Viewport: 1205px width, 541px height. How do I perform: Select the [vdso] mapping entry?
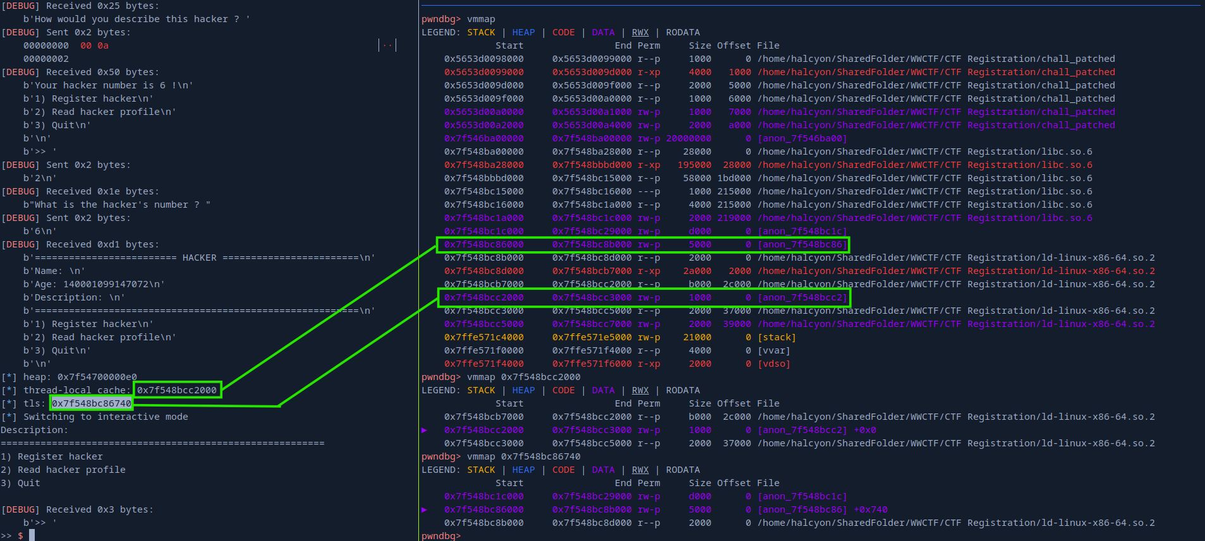(x=773, y=364)
